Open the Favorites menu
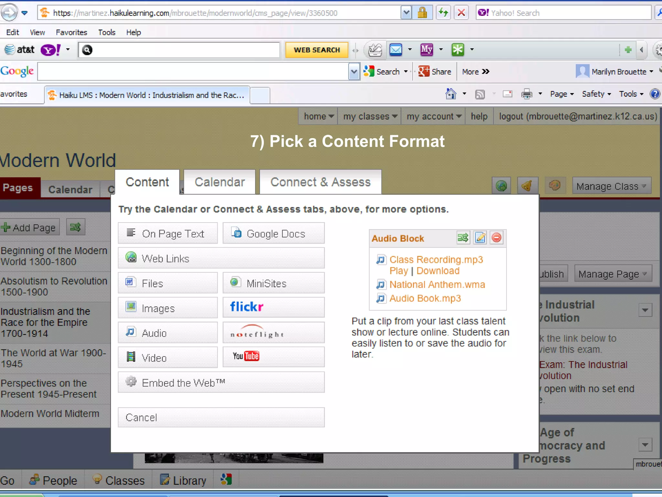This screenshot has width=662, height=497. click(x=71, y=32)
